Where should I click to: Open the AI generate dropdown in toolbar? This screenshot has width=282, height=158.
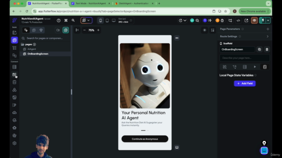(86, 21)
